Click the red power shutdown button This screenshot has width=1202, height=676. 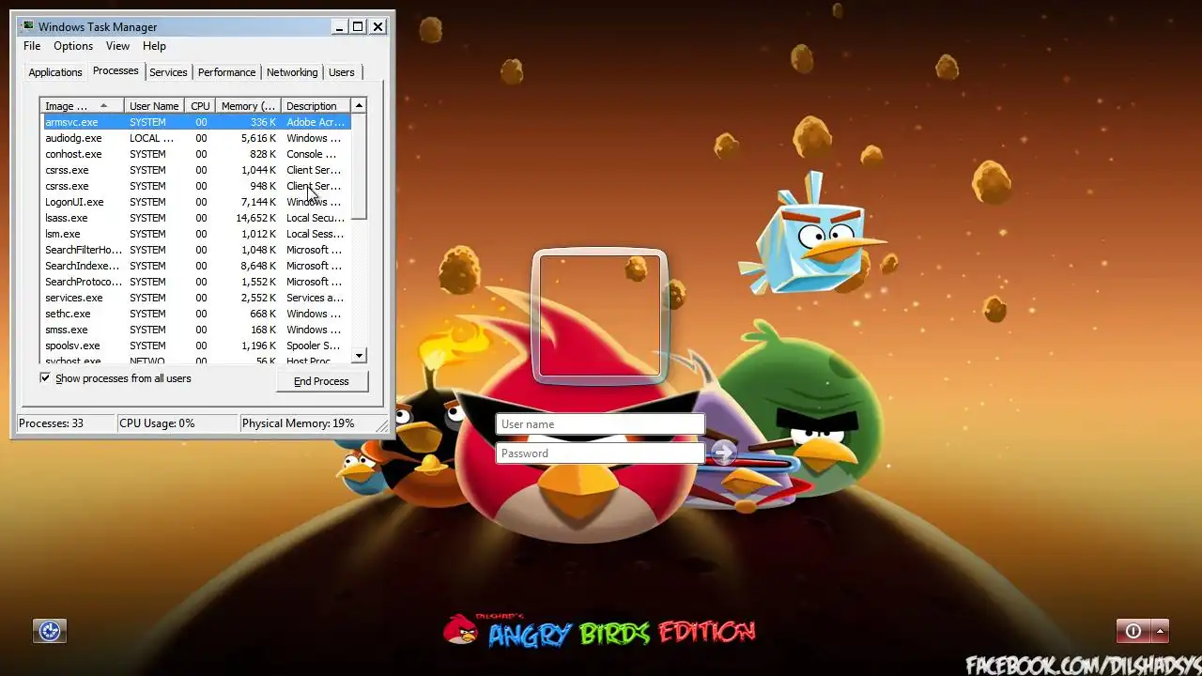point(1133,631)
